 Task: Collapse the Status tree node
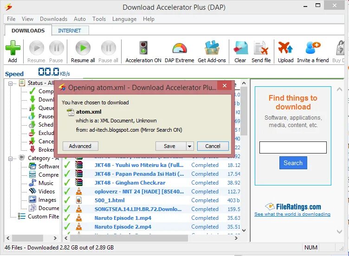[10, 83]
